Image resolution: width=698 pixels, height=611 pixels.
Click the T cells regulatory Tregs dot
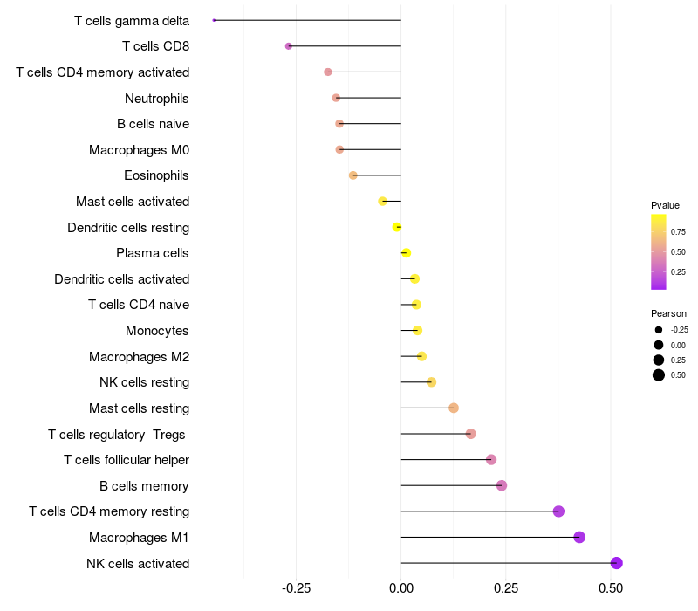[x=470, y=434]
